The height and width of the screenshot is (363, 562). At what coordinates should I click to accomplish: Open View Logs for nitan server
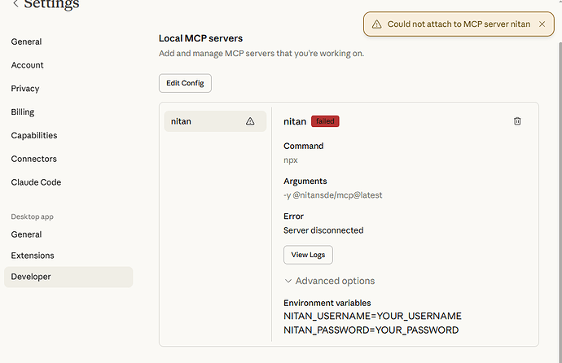(308, 255)
